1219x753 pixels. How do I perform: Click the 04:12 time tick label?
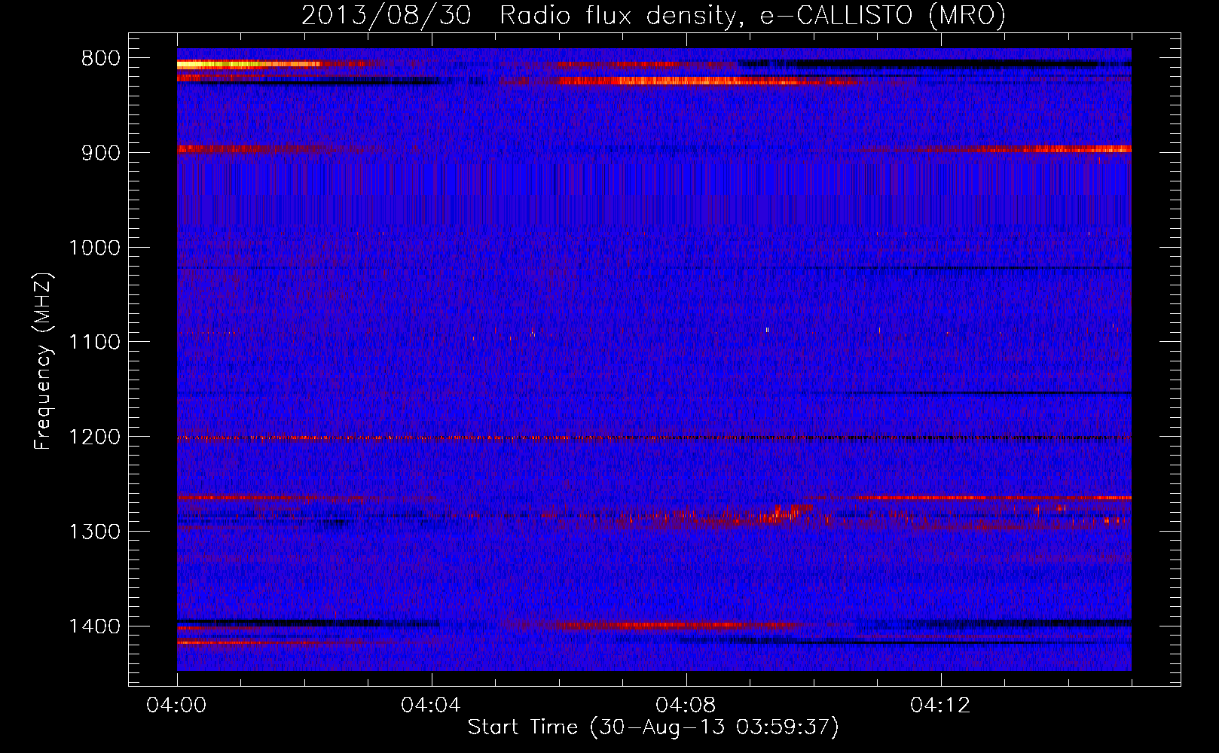(x=940, y=706)
